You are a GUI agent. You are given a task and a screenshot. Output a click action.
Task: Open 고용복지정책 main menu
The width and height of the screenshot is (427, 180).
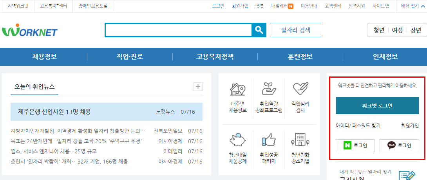click(x=215, y=57)
